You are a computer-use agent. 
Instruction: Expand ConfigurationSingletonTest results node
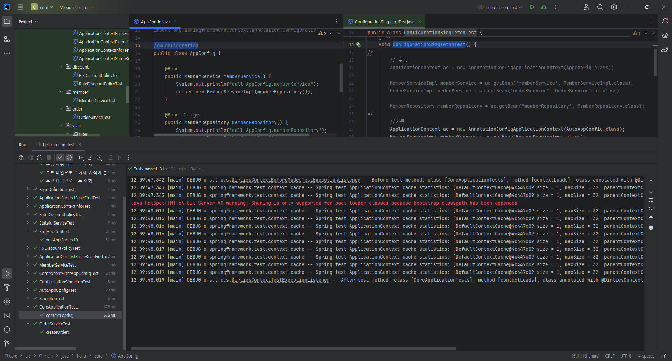pyautogui.click(x=28, y=282)
